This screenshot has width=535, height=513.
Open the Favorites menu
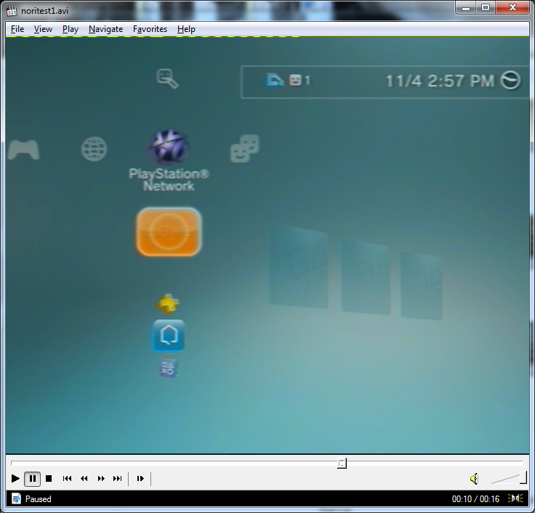click(x=150, y=29)
